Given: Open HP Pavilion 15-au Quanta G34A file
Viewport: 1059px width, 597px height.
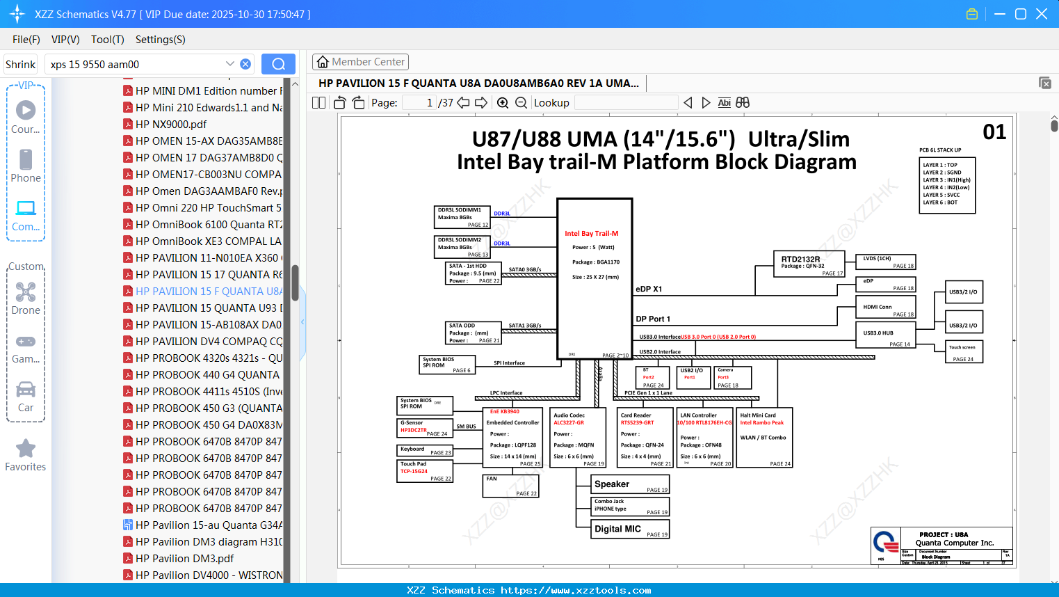Looking at the screenshot, I should pyautogui.click(x=202, y=525).
